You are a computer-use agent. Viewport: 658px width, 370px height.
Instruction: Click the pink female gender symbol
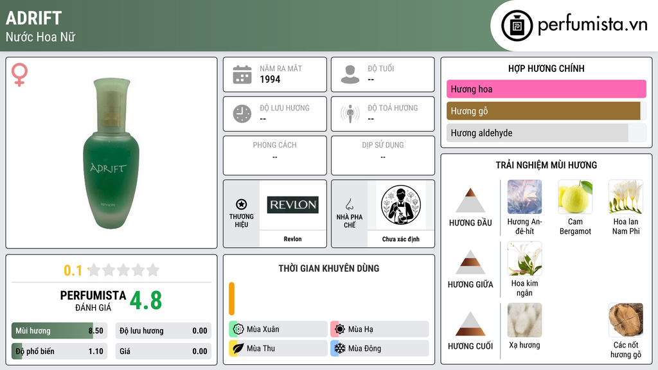click(19, 75)
